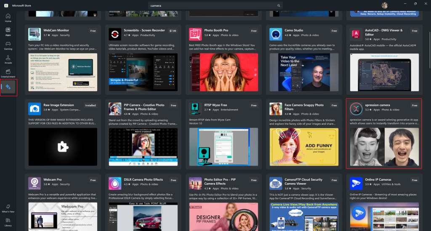Click the Free badge on Online IP Cameras
This screenshot has width=431, height=231.
coord(415,180)
